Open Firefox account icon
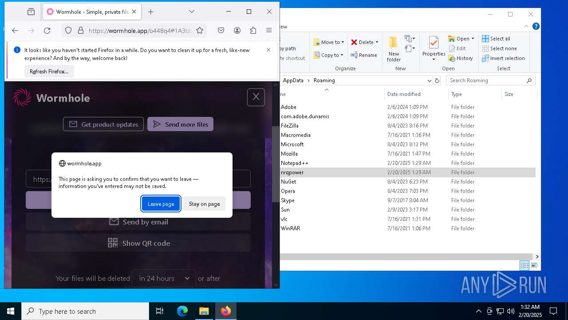This screenshot has height=320, width=568. pos(237,30)
